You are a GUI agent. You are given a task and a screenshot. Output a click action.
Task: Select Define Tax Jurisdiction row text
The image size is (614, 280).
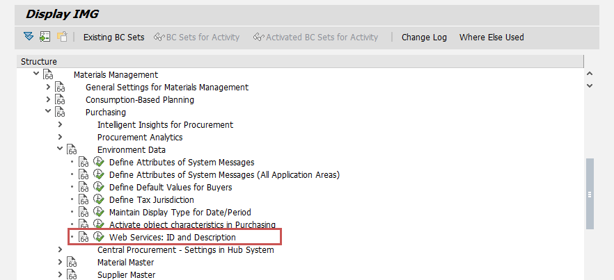(152, 200)
